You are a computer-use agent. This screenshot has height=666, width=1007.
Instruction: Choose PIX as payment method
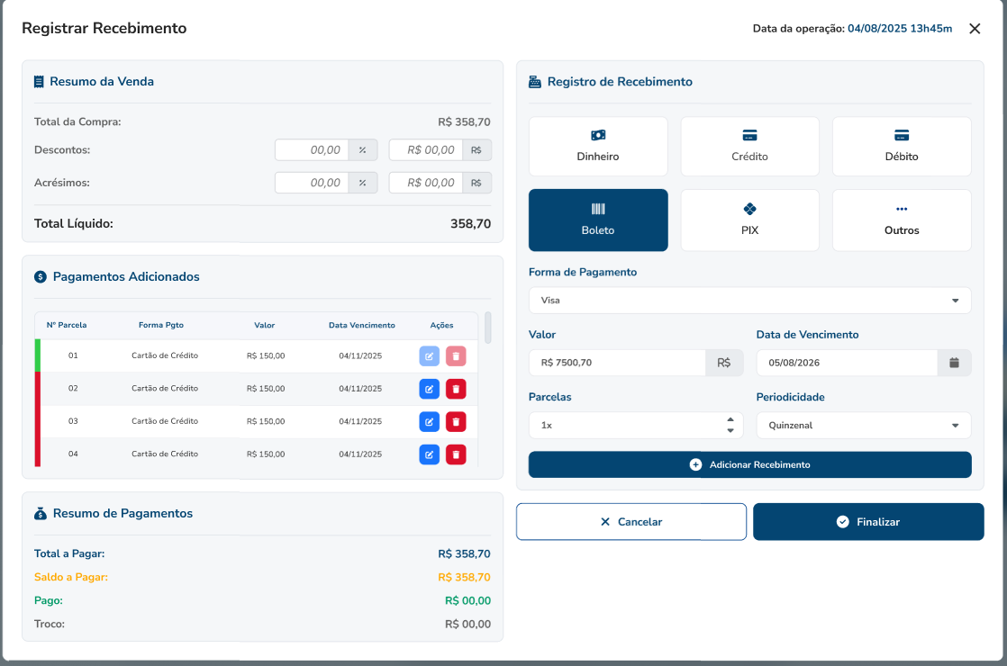[x=749, y=220]
